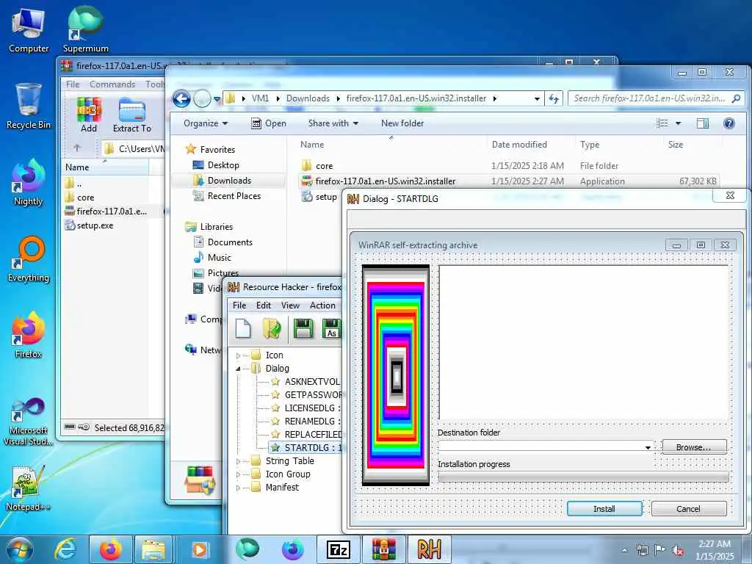The image size is (752, 564).
Task: Open Supermium desktop shortcut
Action: click(x=85, y=29)
